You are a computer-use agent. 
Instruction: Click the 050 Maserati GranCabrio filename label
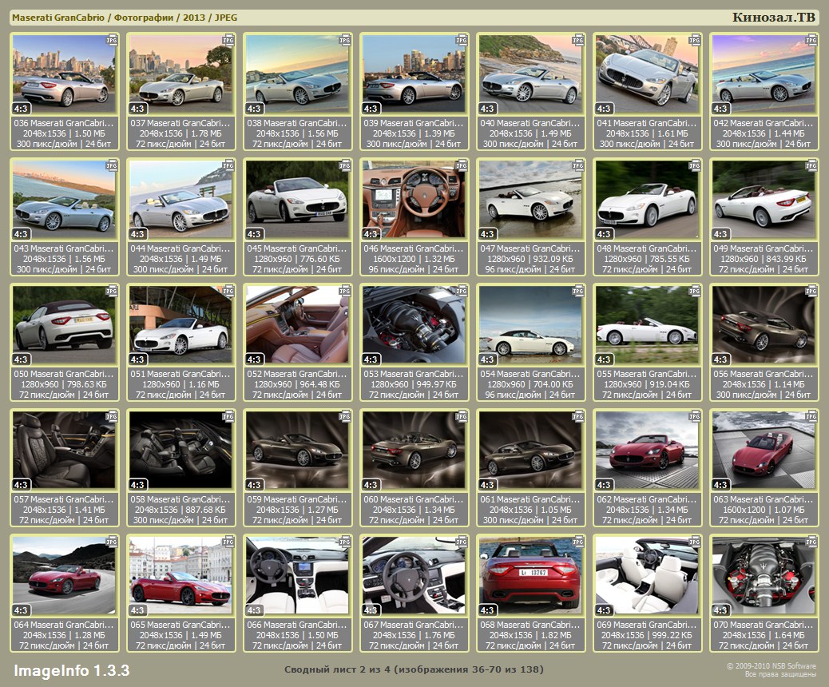point(64,374)
